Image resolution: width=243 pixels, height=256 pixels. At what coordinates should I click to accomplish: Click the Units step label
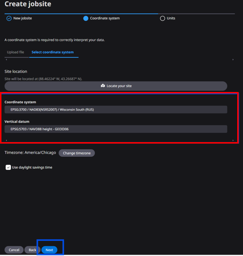(x=171, y=18)
